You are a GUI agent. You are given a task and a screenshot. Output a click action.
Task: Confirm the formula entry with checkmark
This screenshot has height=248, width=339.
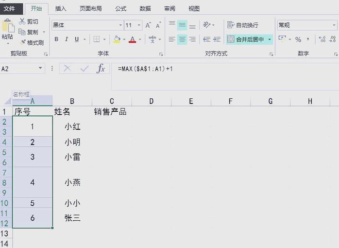[x=84, y=69]
